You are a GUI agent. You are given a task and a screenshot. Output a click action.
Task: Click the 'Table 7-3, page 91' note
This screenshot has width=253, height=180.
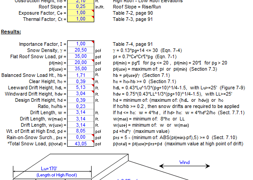[133, 20]
